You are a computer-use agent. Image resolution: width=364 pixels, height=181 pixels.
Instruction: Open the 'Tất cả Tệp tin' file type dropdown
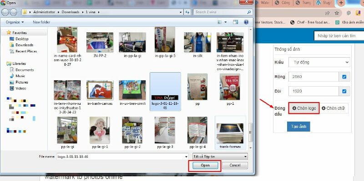click(x=220, y=157)
